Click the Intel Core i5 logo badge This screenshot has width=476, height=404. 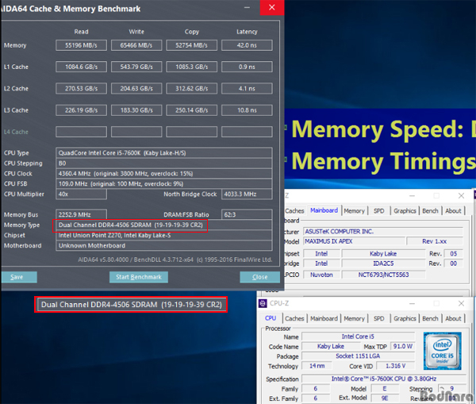(x=443, y=351)
